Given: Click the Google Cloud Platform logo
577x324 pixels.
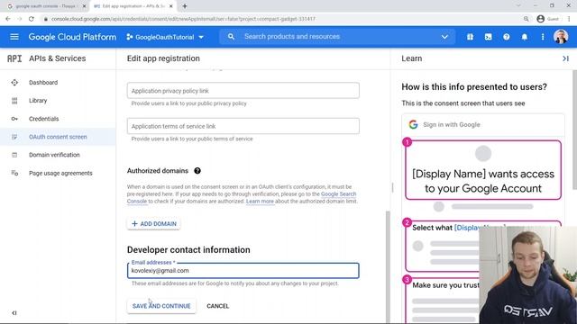Looking at the screenshot, I should [72, 37].
